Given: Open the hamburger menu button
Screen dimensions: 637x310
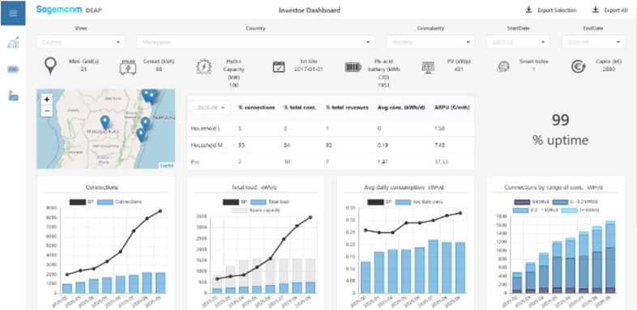Looking at the screenshot, I should 13,13.
